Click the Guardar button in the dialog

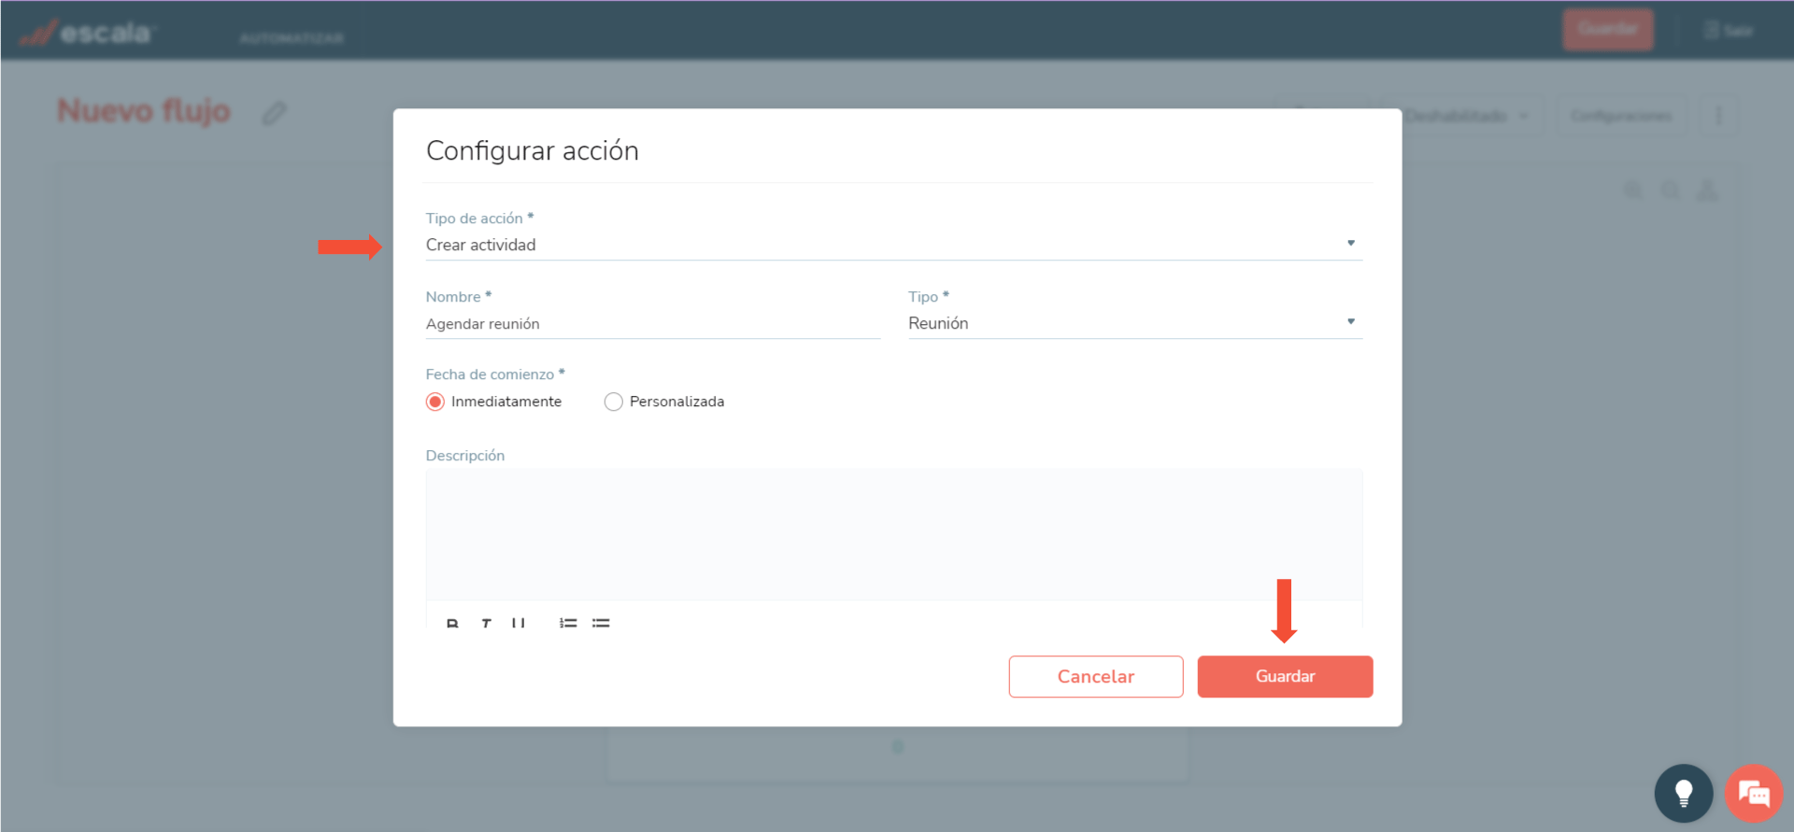click(1285, 676)
